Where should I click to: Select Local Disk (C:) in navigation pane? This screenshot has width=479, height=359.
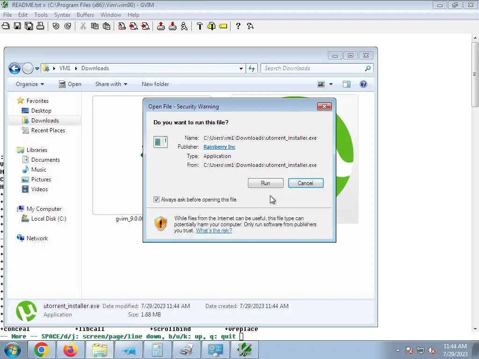click(x=49, y=219)
